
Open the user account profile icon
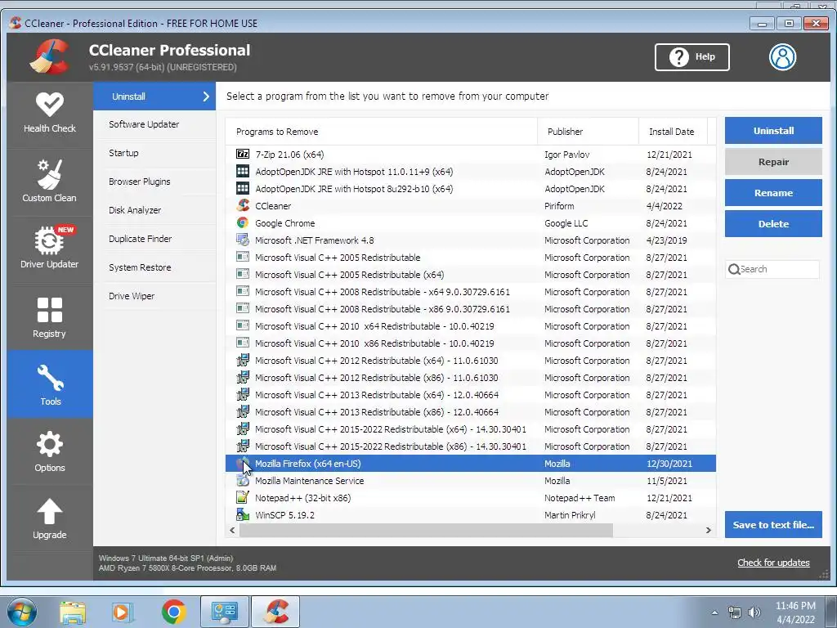pyautogui.click(x=782, y=56)
